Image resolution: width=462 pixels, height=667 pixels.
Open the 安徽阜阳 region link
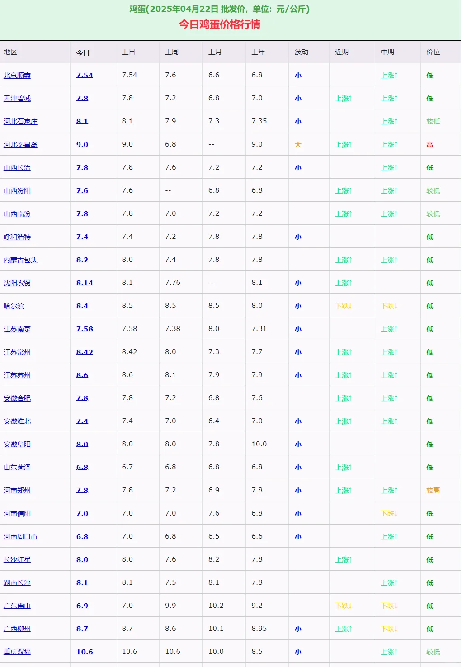point(17,445)
